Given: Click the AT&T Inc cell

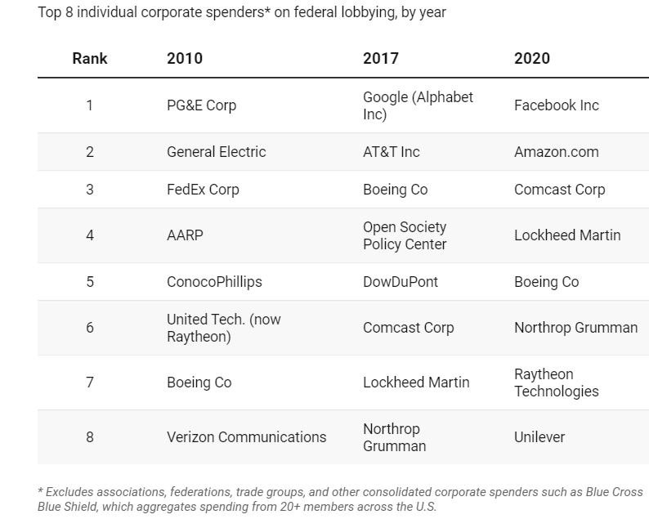Looking at the screenshot, I should 391,152.
